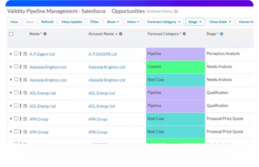Open the three-dot menu for second APA Group row

20,132
